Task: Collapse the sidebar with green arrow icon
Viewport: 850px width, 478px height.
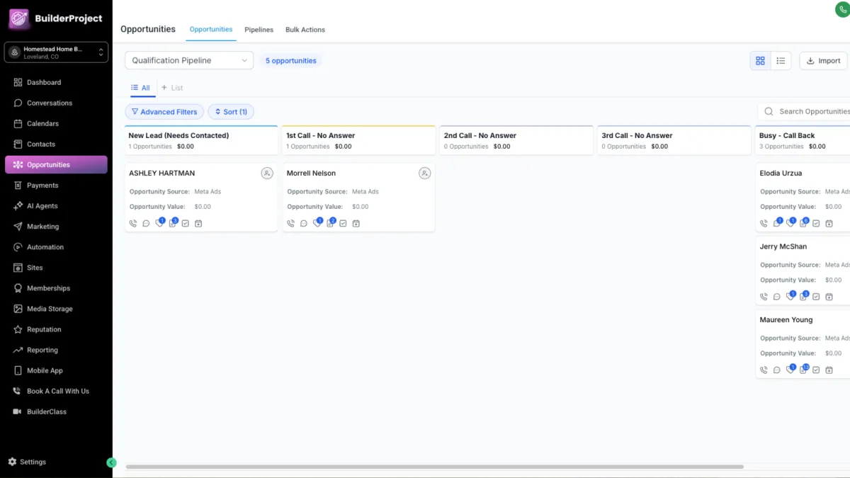Action: (111, 462)
